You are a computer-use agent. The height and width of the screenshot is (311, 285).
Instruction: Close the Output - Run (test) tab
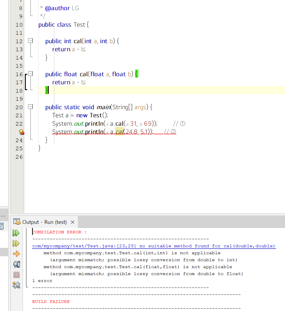(x=73, y=222)
